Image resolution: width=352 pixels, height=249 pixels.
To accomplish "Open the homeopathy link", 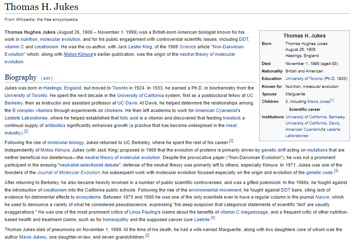I will 116,220.
